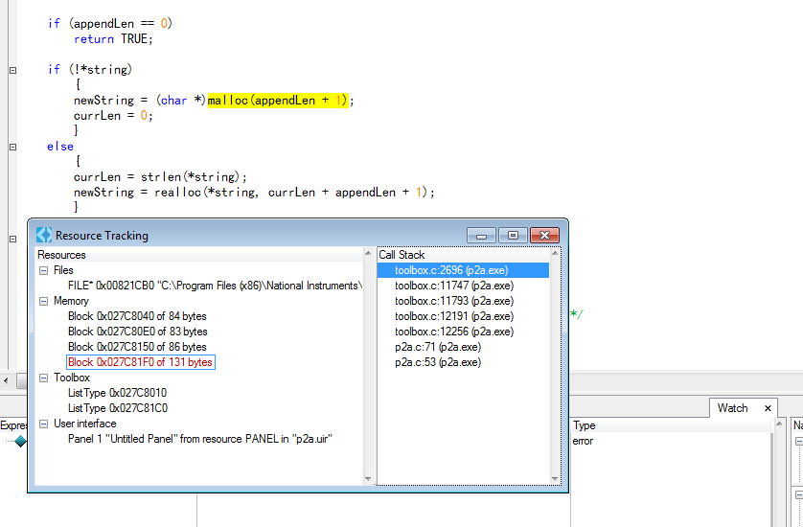Viewport: 803px width, 527px height.
Task: Collapse code fold at 'else' line
Action: 13,147
